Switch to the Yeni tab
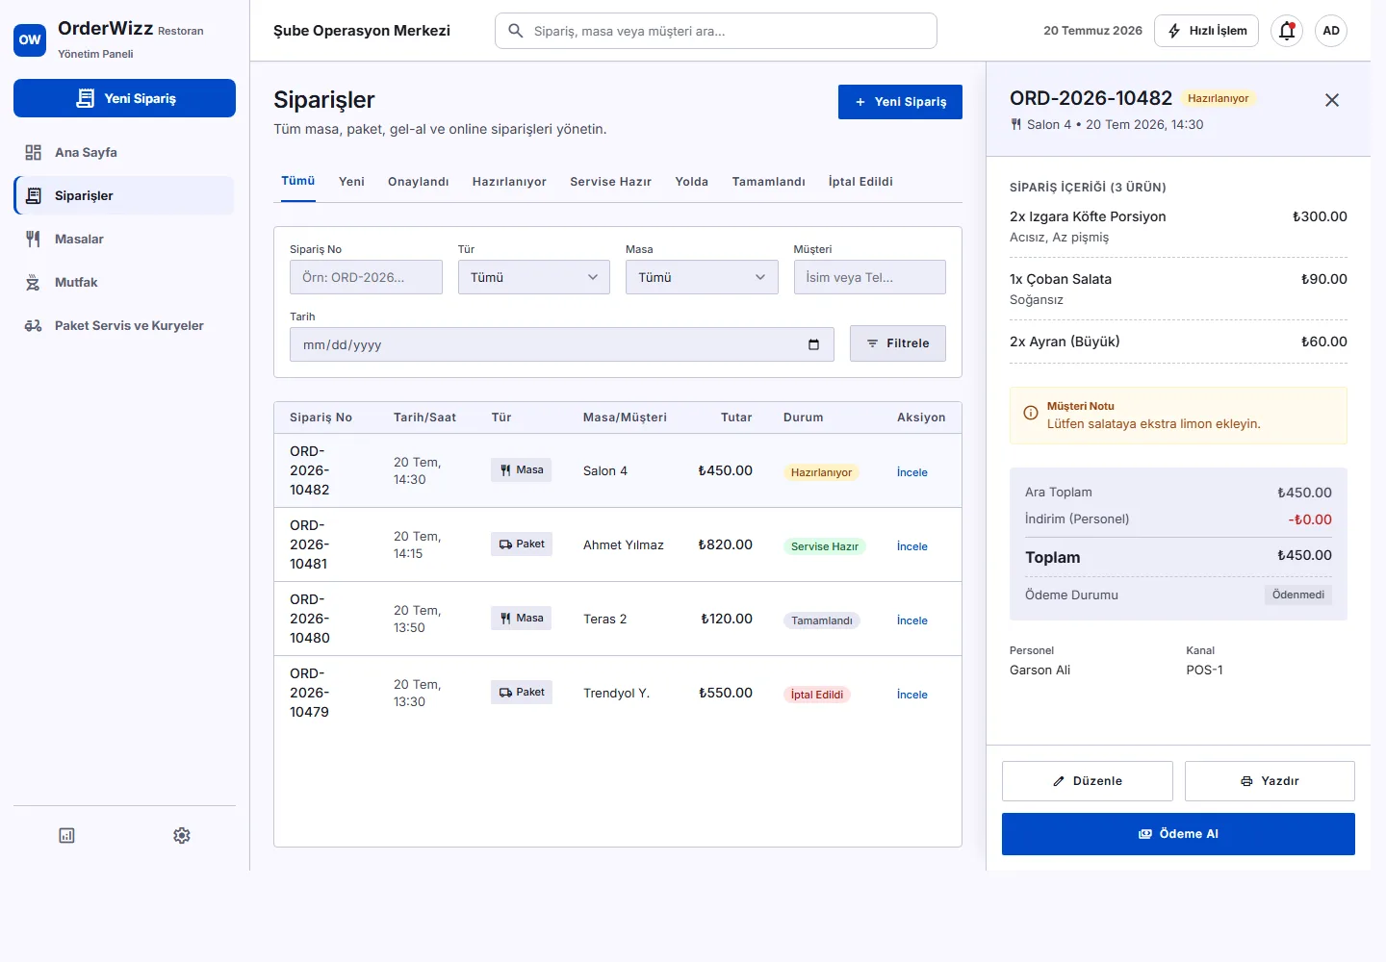The image size is (1386, 962). [x=351, y=182]
